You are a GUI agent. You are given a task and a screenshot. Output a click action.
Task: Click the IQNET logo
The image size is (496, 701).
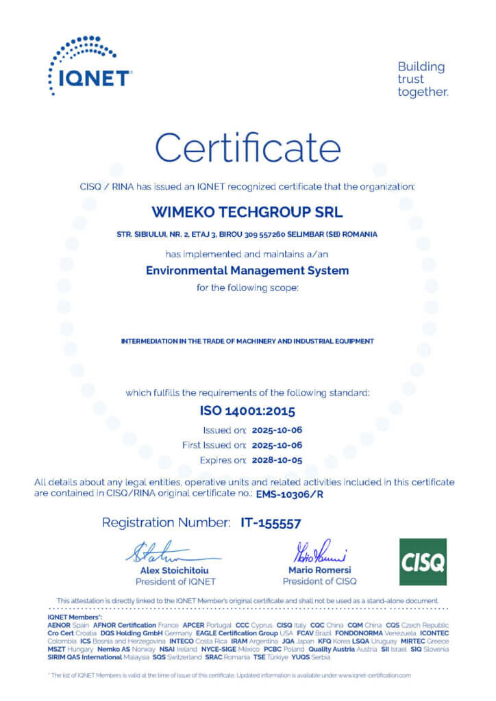click(x=90, y=65)
